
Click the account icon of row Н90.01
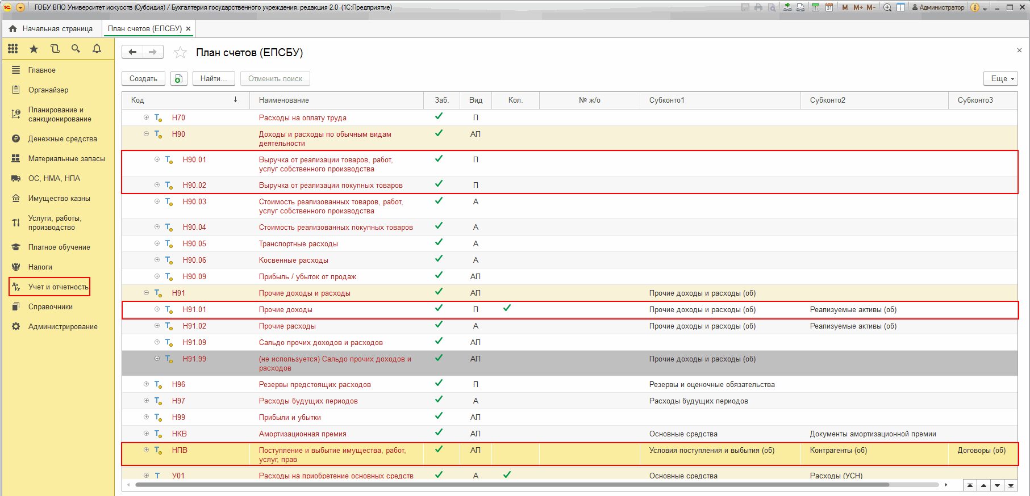169,160
